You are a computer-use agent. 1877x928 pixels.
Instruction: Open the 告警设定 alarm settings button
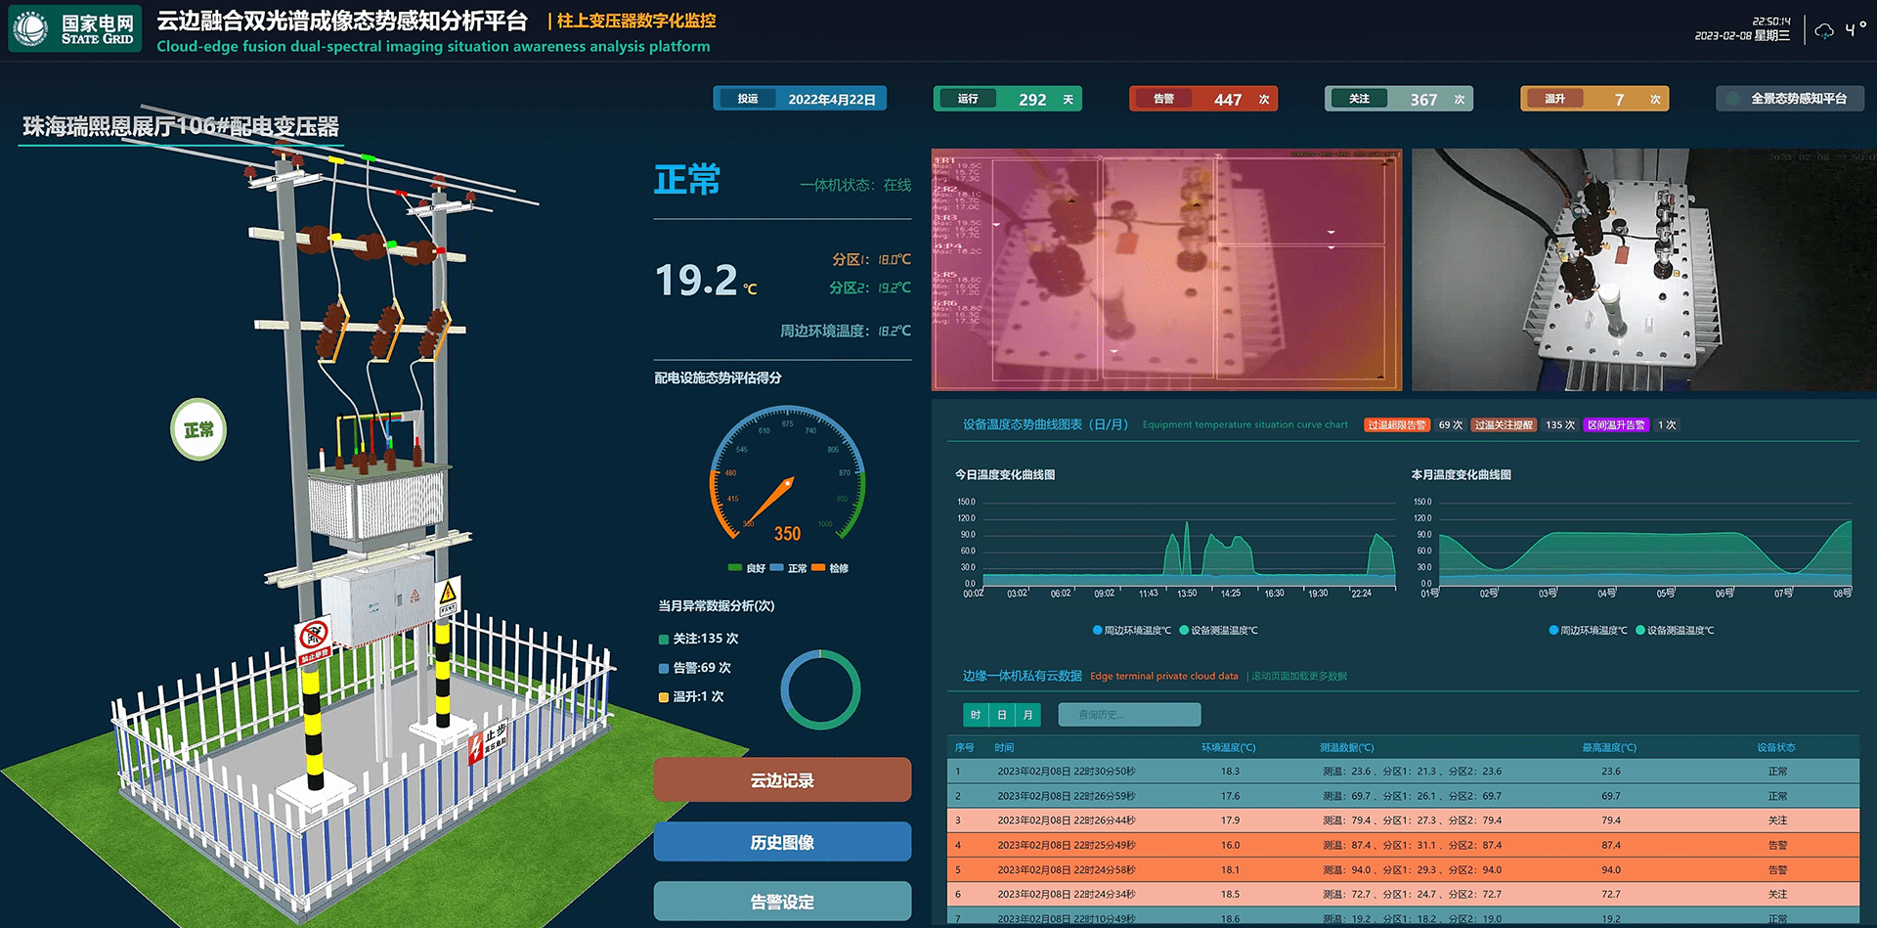coord(782,902)
